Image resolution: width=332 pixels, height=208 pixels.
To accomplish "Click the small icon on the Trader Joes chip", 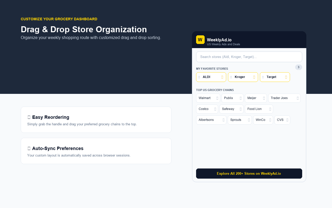I will coord(298,98).
